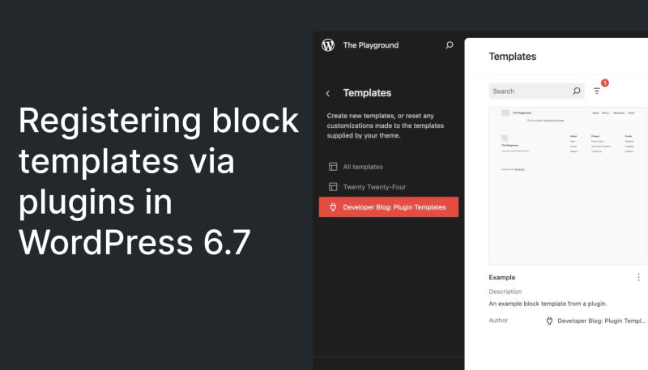Screen dimensions: 648x370
Task: Open the site search magnifier icon
Action: point(450,45)
